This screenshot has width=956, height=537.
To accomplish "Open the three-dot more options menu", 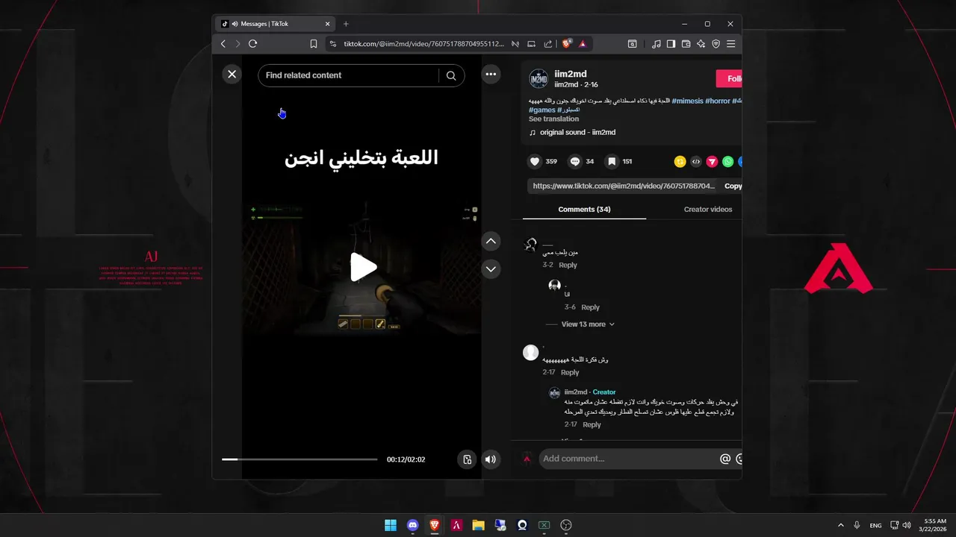I will 491,75.
